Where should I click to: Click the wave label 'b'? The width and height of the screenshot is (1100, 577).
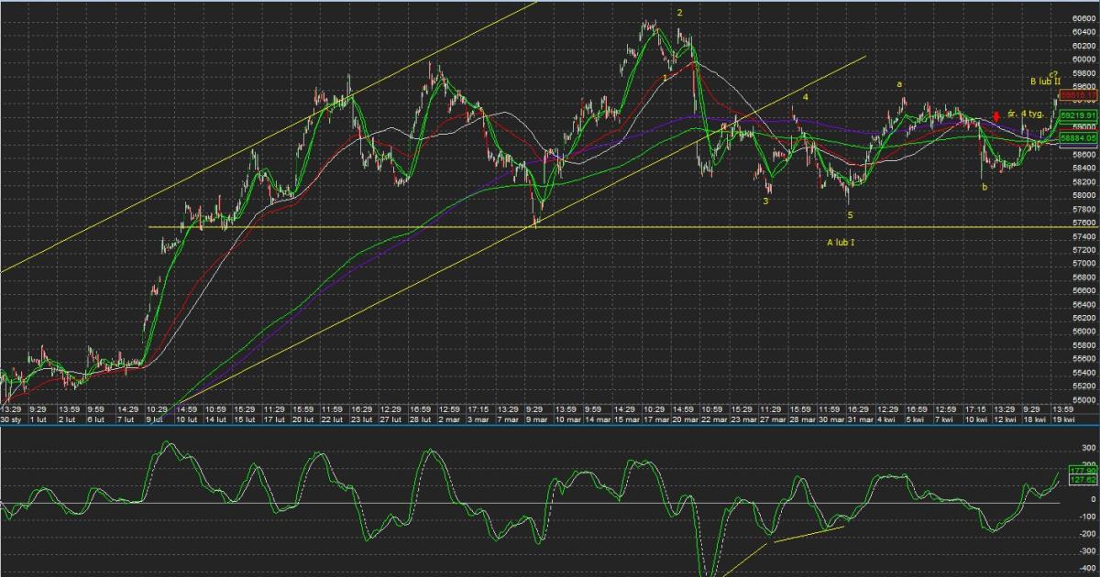tap(984, 187)
